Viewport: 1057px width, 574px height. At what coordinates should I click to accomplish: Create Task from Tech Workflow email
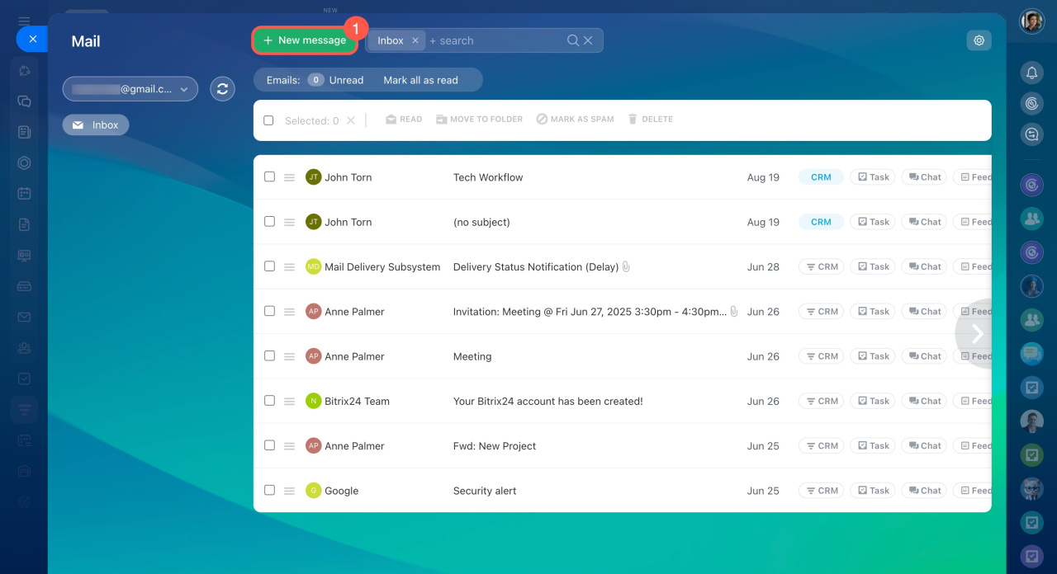(x=873, y=177)
